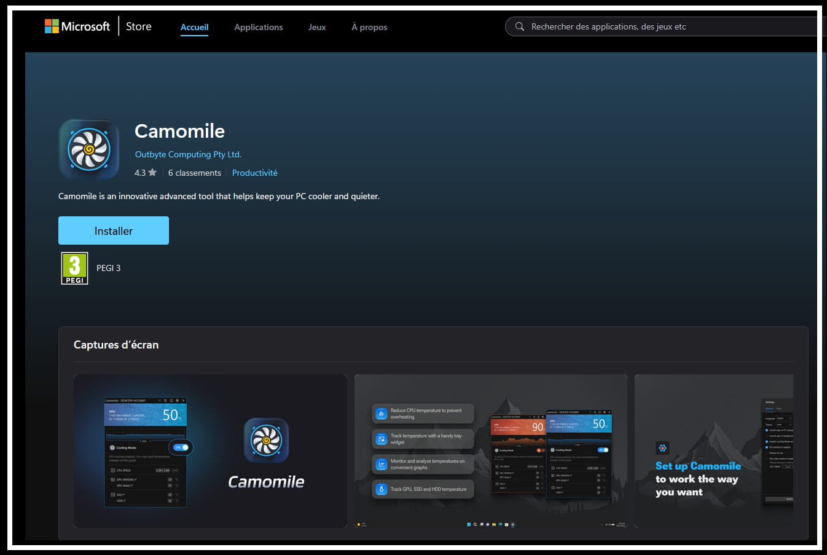
Task: Click the Microsoft logo in the header
Action: pyautogui.click(x=52, y=26)
